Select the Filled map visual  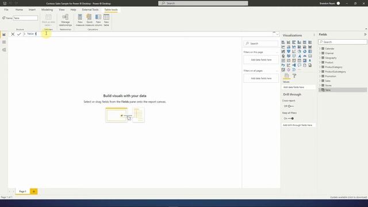pyautogui.click(x=289, y=56)
